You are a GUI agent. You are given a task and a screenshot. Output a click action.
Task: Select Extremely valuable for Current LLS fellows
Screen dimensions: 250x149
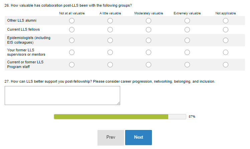(x=187, y=30)
